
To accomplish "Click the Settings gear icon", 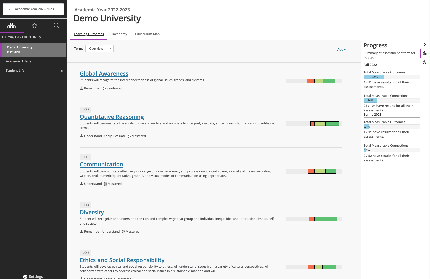I will pyautogui.click(x=25, y=277).
